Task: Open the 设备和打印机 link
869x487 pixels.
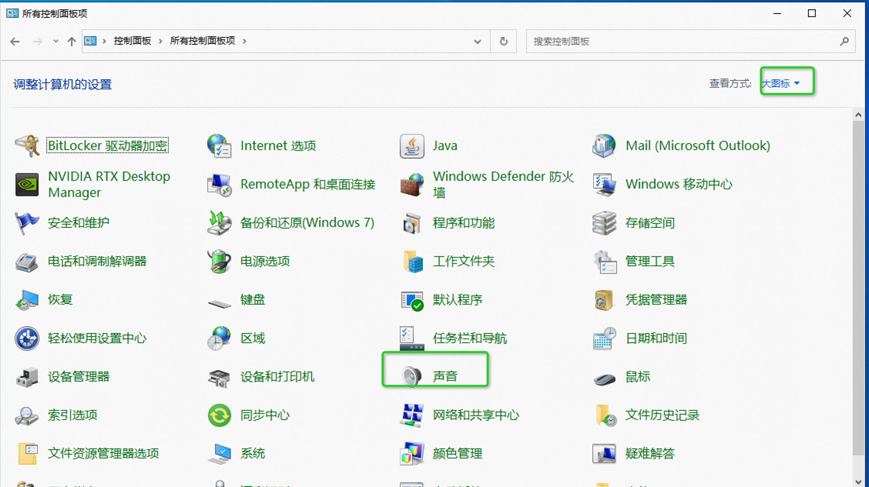Action: [x=277, y=377]
